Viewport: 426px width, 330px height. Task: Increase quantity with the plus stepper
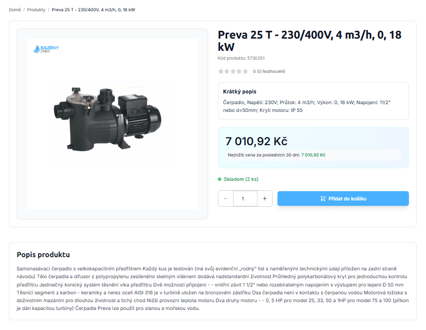264,198
